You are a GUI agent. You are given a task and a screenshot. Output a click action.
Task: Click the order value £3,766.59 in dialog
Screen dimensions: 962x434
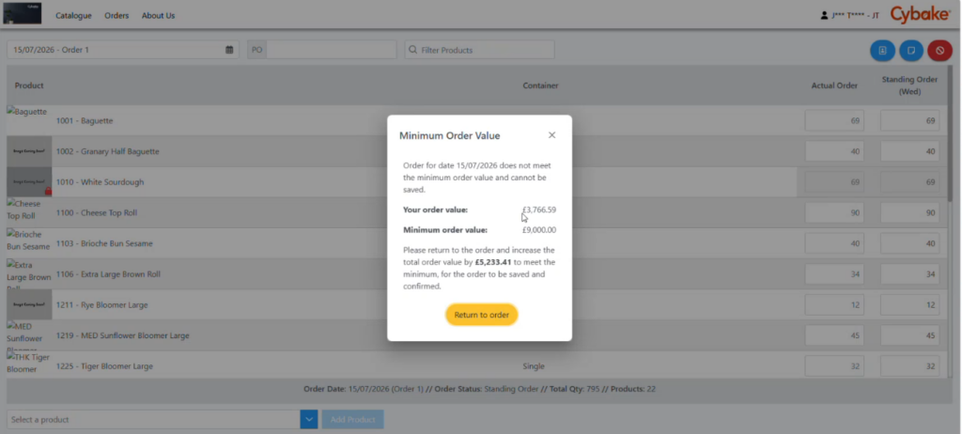click(539, 209)
